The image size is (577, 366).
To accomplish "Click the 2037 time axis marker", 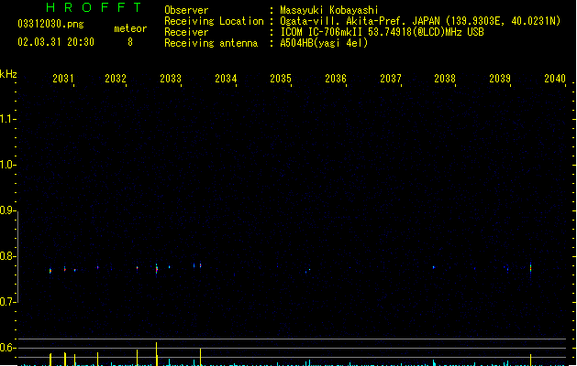I will [391, 79].
